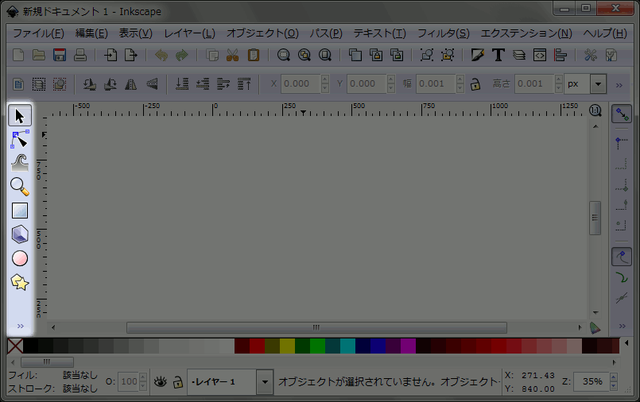This screenshot has width=640, height=402.
Task: Increase the X coordinate spinner
Action: tap(325, 79)
